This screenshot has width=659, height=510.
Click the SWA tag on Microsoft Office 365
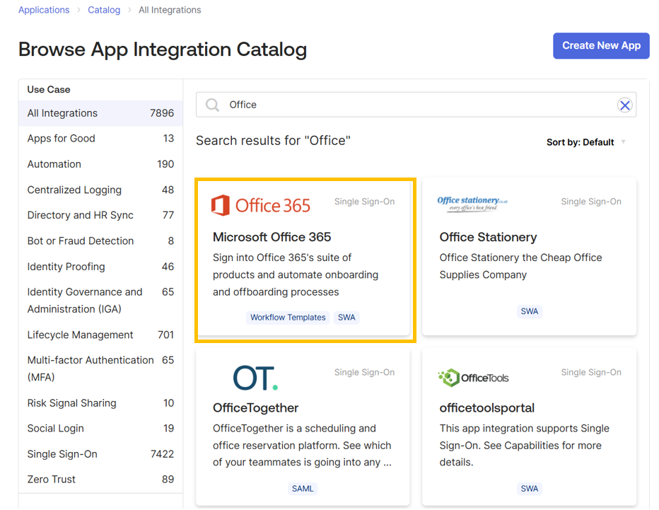[346, 318]
